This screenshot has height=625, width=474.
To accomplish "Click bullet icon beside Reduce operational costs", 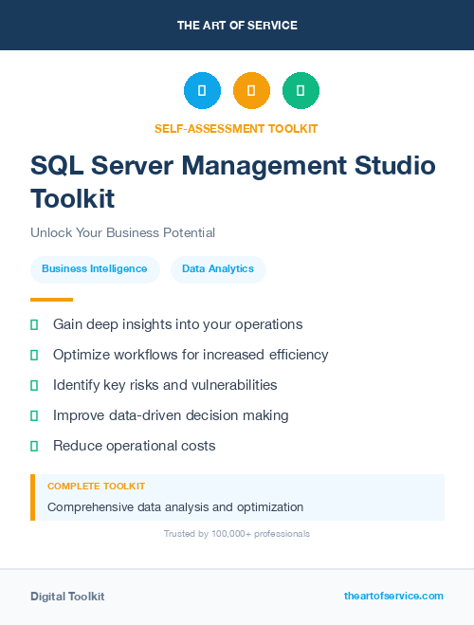I will tap(34, 446).
